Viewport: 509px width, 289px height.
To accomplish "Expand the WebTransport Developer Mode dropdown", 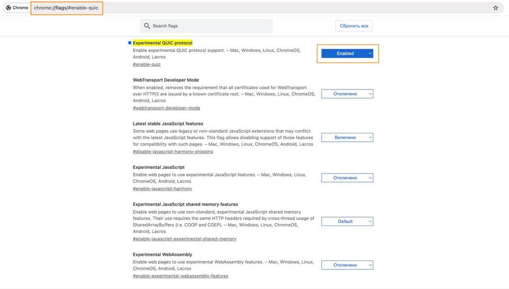I will [x=347, y=94].
